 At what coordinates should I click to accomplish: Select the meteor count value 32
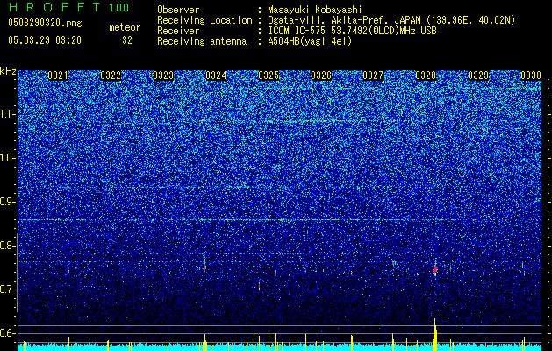pyautogui.click(x=127, y=40)
